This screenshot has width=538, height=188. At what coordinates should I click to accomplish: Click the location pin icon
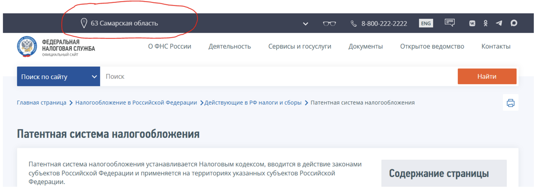point(84,23)
